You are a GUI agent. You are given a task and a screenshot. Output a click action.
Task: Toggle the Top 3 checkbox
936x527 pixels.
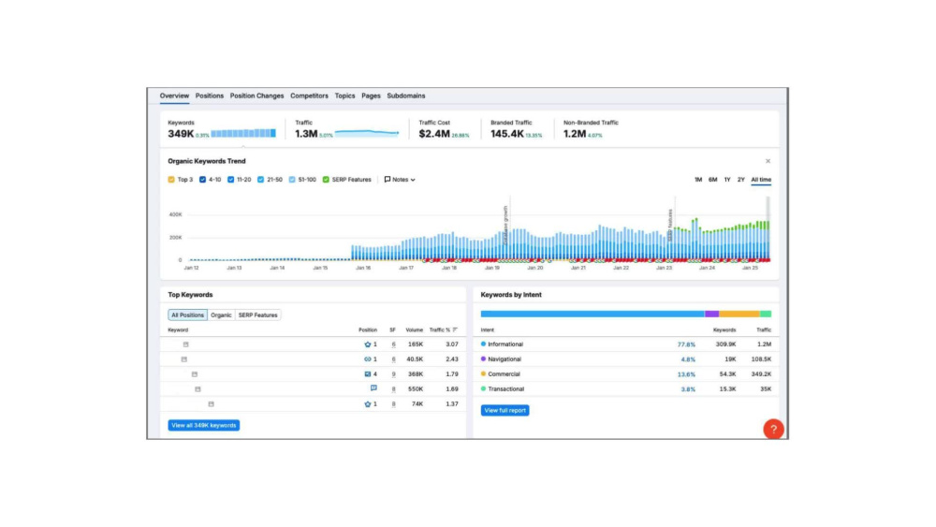pos(171,179)
